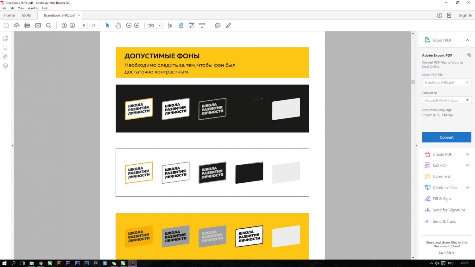Activate the Hand pan tool
The image size is (475, 267).
[118, 25]
